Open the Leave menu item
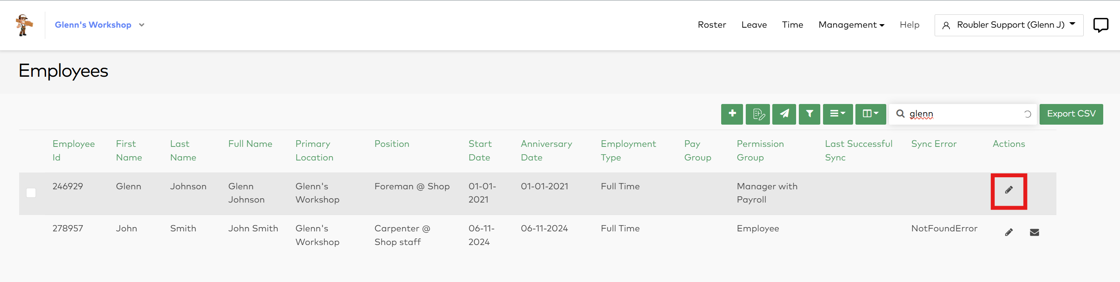This screenshot has width=1120, height=282. point(754,25)
